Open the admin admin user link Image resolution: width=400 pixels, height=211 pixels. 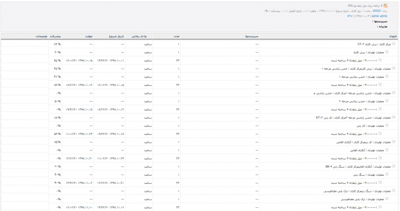(379, 16)
